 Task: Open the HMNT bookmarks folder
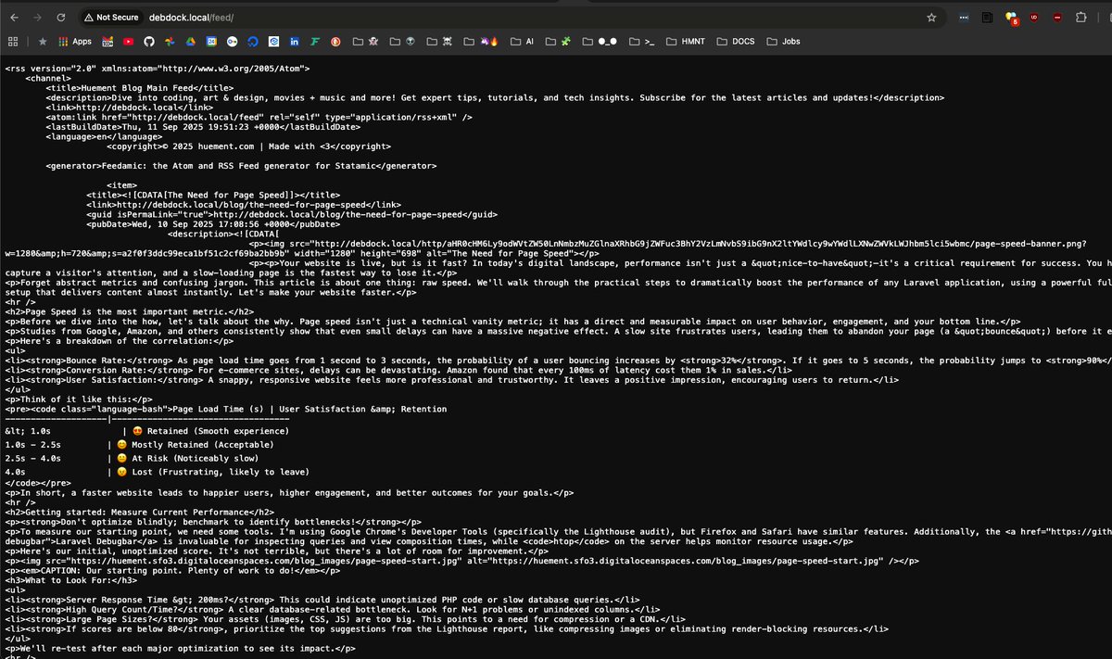[x=687, y=42]
